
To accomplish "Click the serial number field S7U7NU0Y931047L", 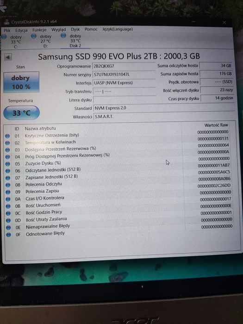I will click(124, 75).
